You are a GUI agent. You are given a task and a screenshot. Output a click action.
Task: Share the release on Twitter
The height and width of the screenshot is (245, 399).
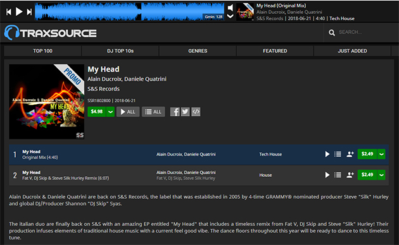185,112
